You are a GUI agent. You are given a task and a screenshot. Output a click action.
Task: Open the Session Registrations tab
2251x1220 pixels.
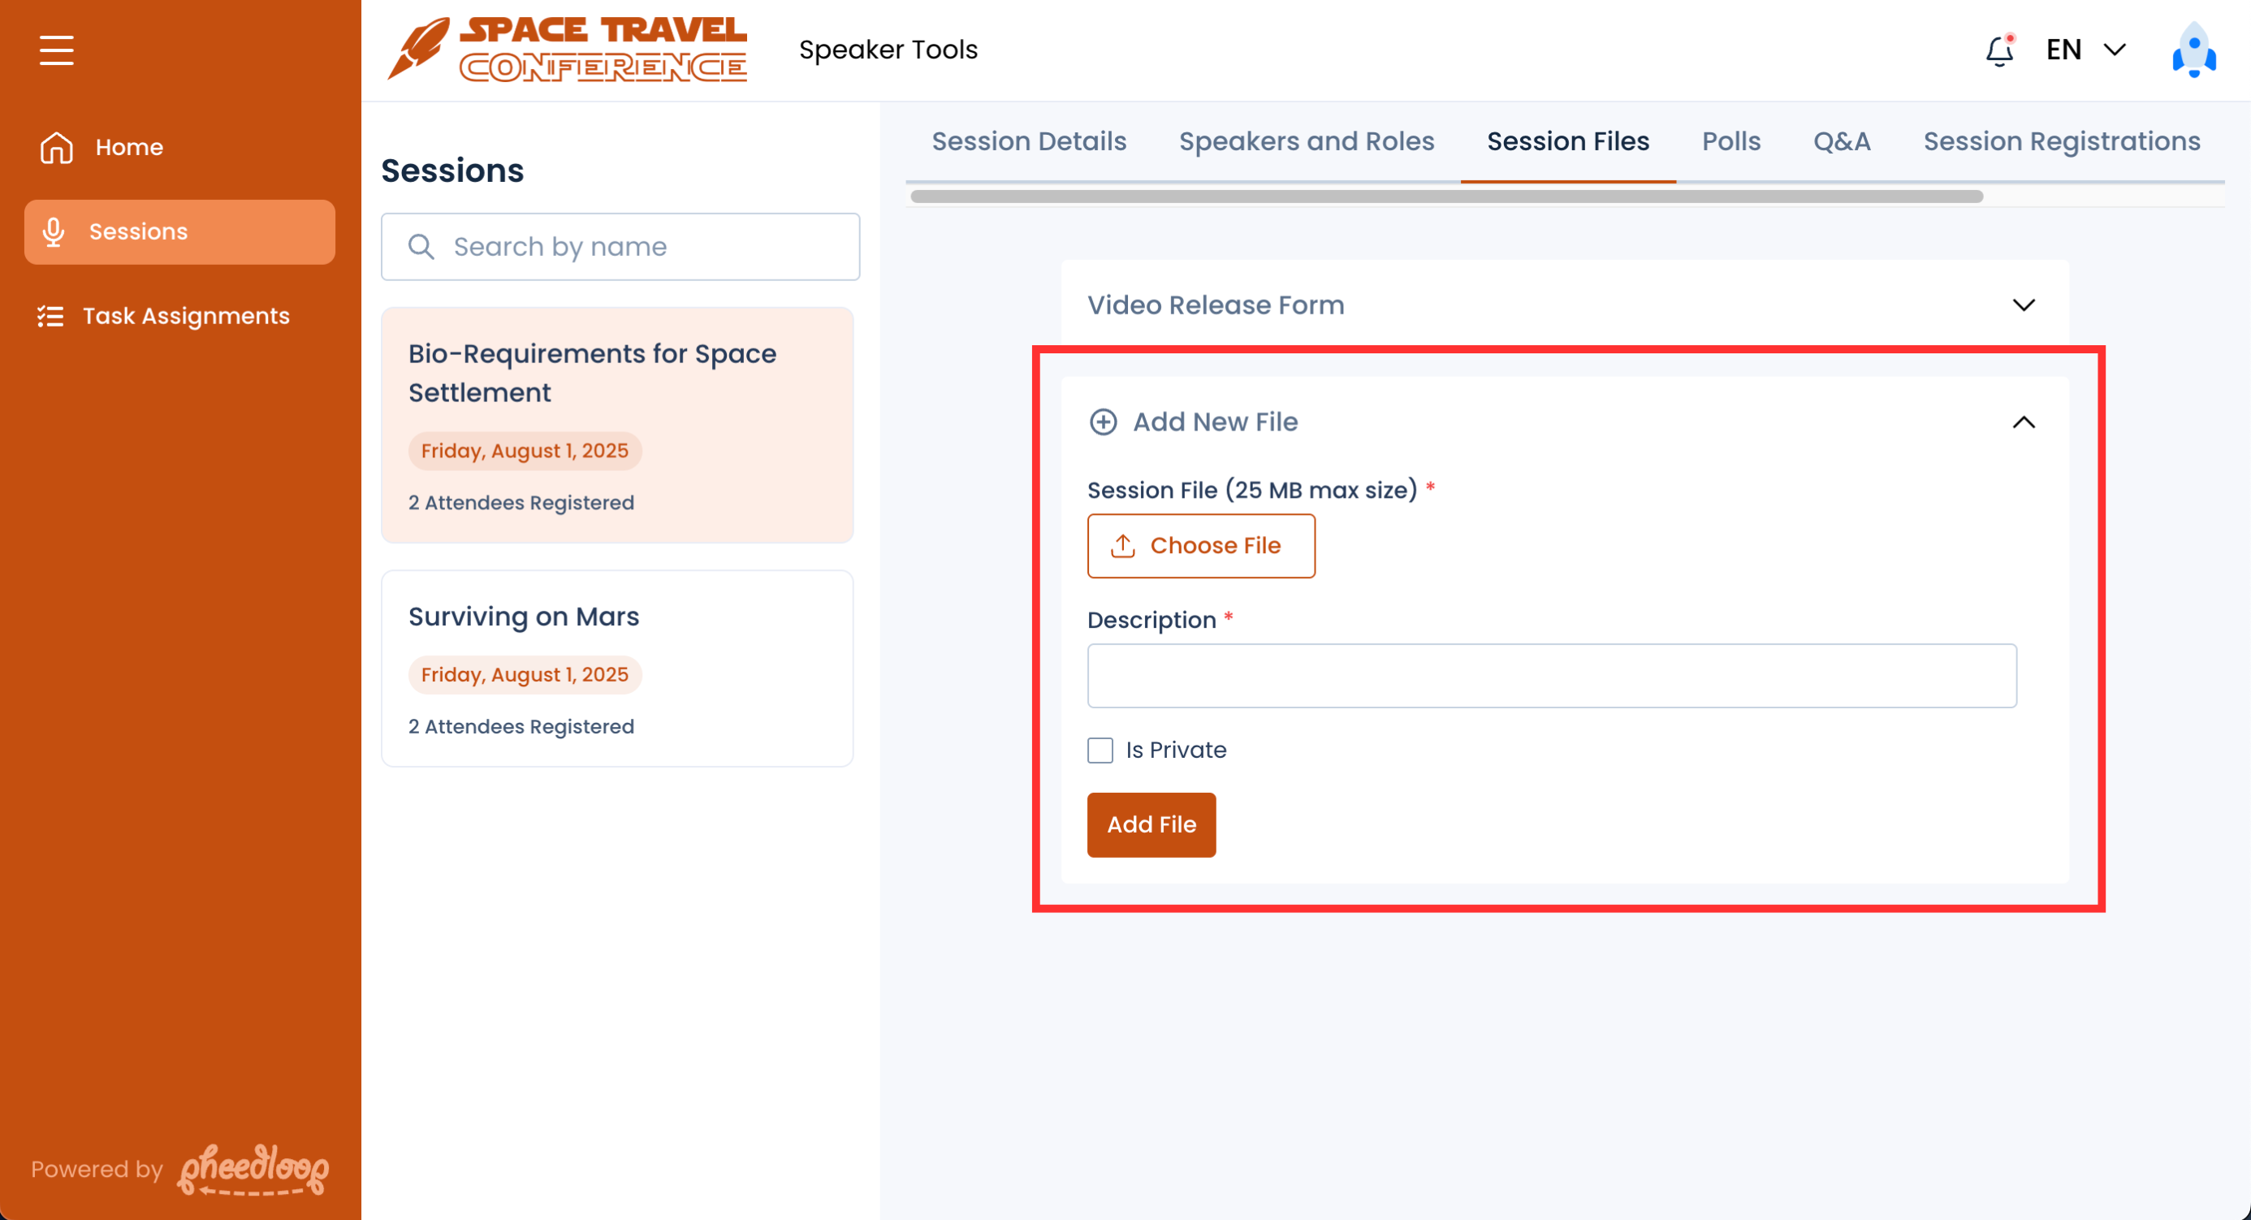pyautogui.click(x=2061, y=141)
